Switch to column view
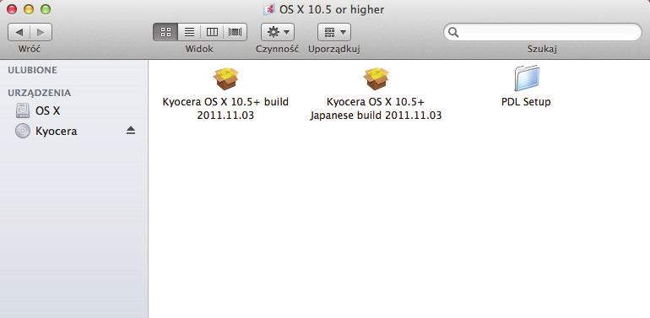Screen dimensions: 650x318 coord(212,32)
